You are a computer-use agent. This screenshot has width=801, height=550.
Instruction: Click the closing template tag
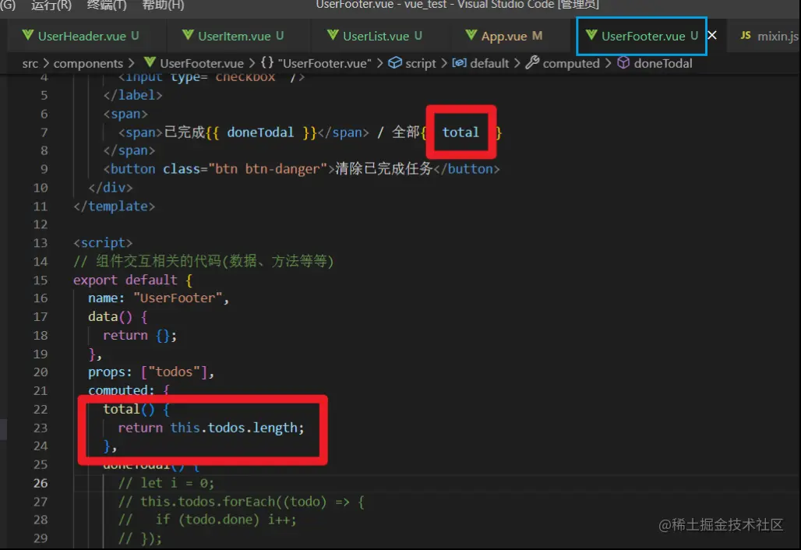coord(114,206)
